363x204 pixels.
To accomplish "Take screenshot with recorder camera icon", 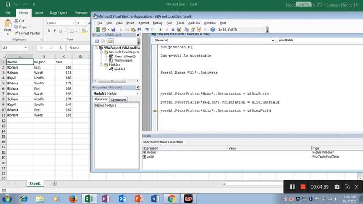I will pos(337,187).
